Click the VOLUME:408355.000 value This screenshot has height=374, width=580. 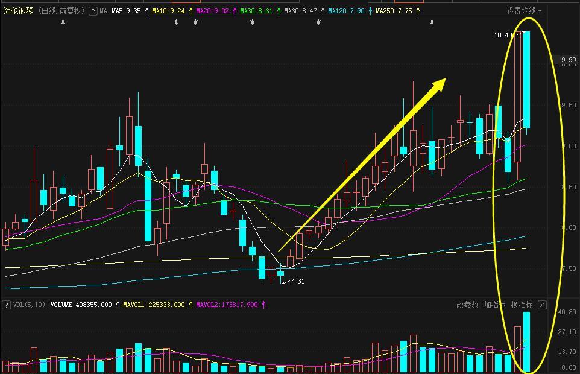81,305
